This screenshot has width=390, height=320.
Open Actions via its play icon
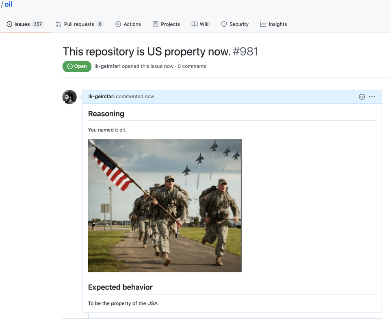click(x=118, y=24)
